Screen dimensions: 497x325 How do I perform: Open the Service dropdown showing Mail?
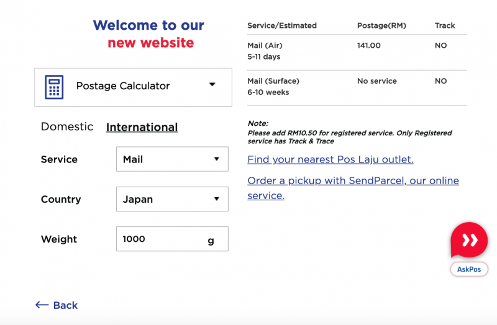tap(172, 159)
